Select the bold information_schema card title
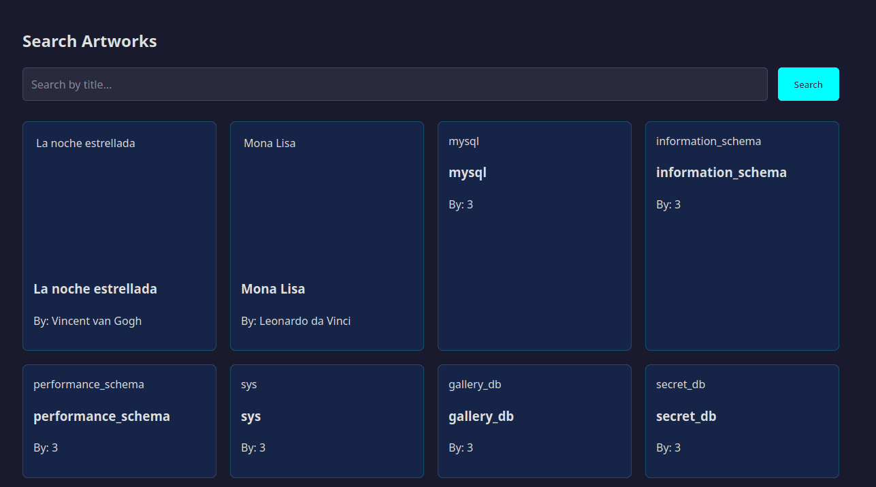876x487 pixels. (x=721, y=173)
